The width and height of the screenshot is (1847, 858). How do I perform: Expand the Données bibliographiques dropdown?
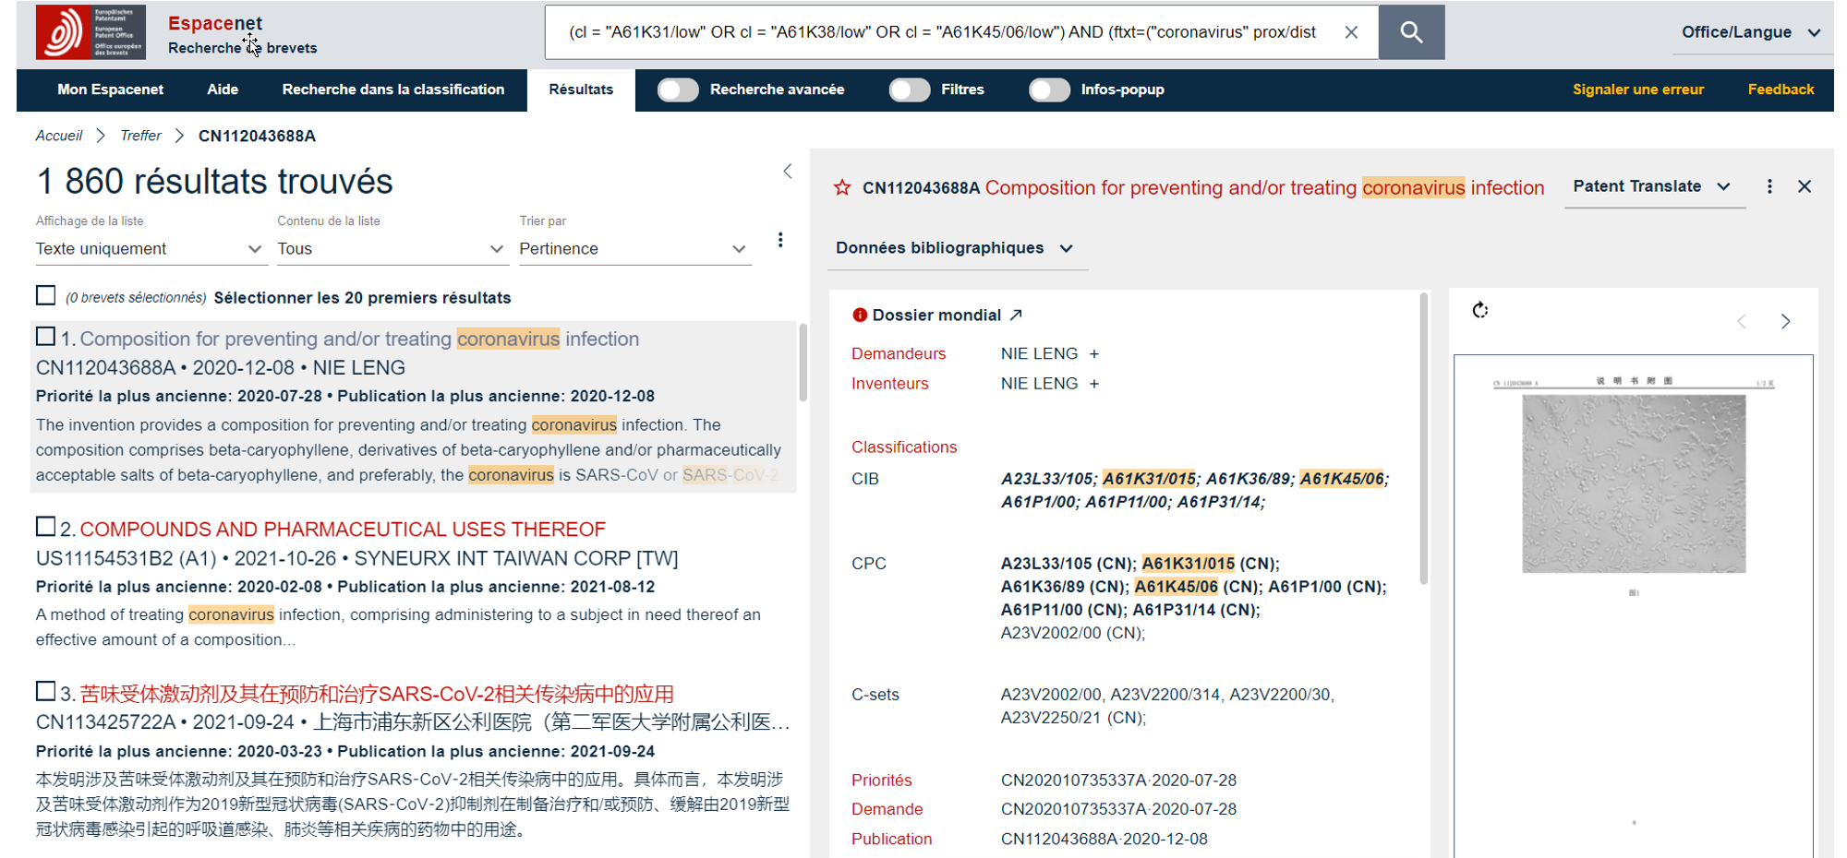pos(955,248)
